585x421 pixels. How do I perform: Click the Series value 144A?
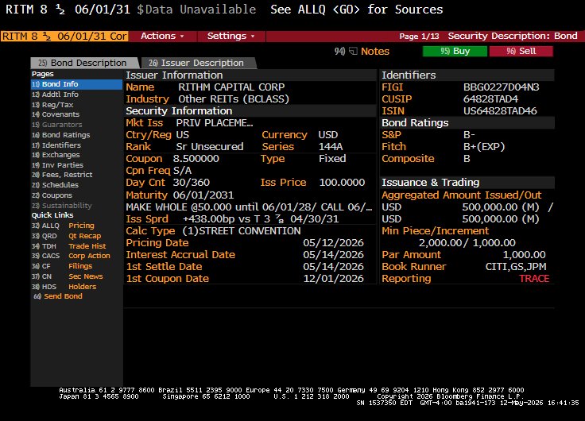click(331, 146)
